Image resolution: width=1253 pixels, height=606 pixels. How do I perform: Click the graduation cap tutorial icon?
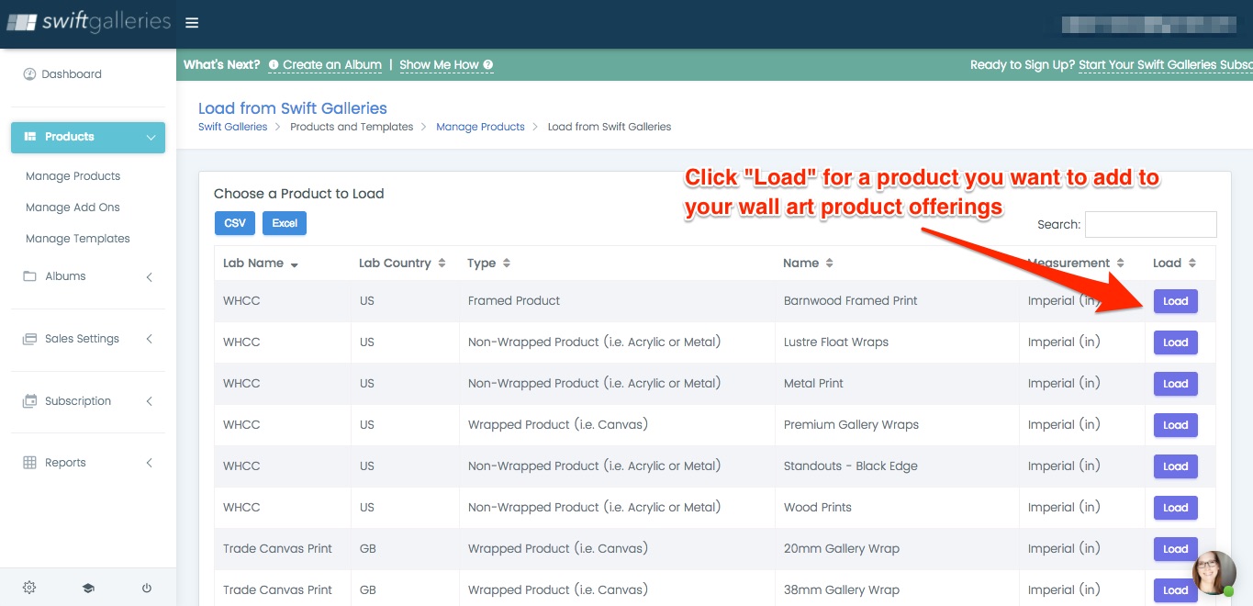(88, 588)
